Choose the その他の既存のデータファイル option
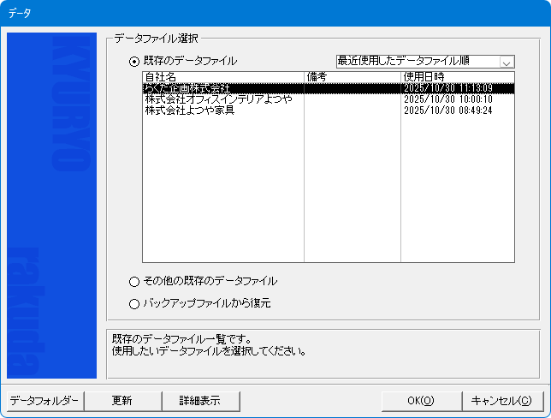Image resolution: width=551 pixels, height=418 pixels. tap(133, 281)
